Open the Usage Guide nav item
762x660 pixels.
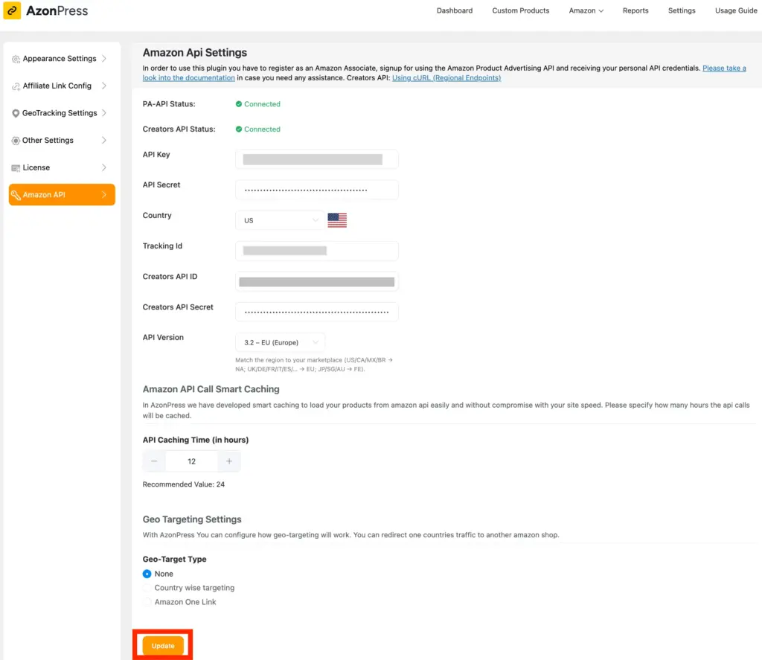pos(736,10)
